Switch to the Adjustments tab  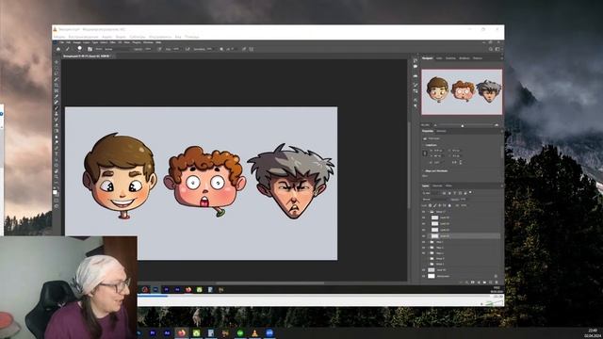[x=441, y=131]
